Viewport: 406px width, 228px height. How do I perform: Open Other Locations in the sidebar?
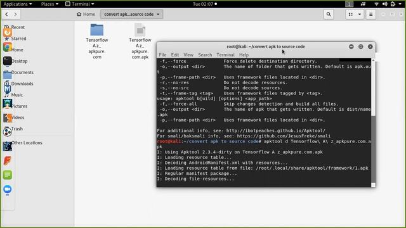click(27, 142)
